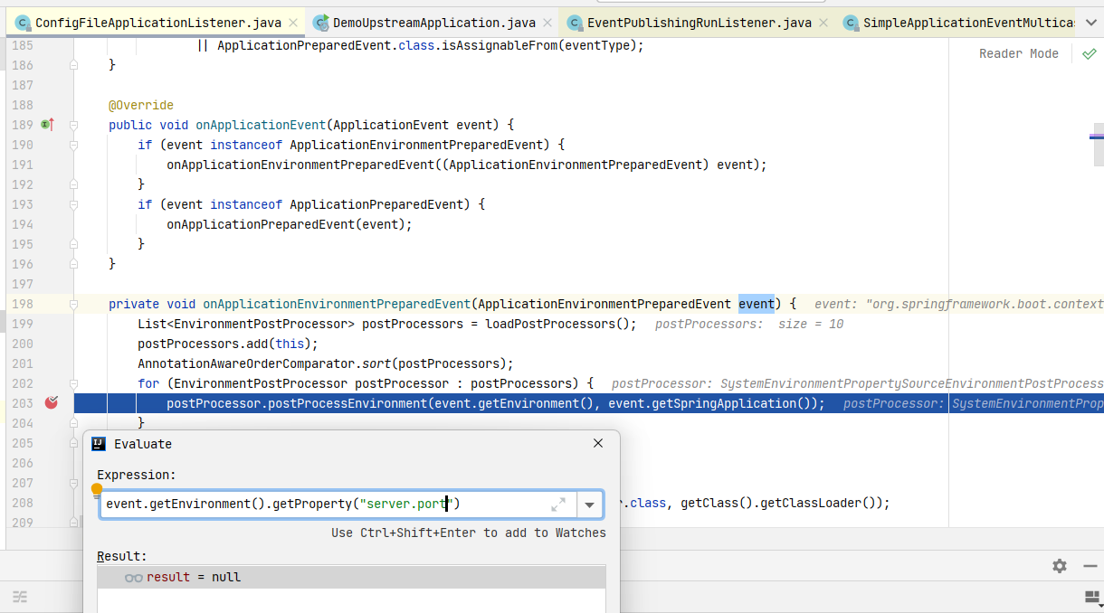Click the 'Use Ctrl+Shift+Enter to add to Watches' hint
This screenshot has width=1104, height=613.
point(469,533)
